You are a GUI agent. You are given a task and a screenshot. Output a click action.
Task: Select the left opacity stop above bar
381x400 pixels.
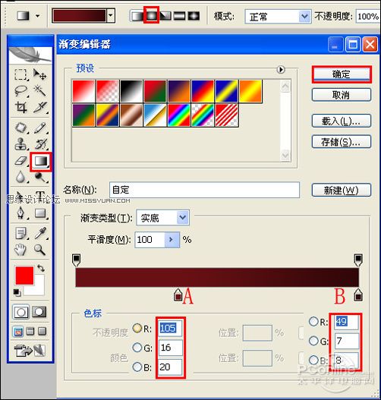click(x=76, y=260)
